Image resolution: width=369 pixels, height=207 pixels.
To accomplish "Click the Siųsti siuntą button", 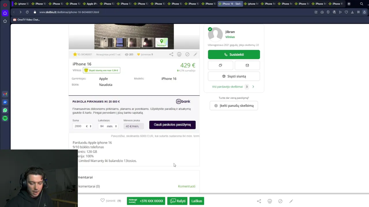I will [234, 76].
